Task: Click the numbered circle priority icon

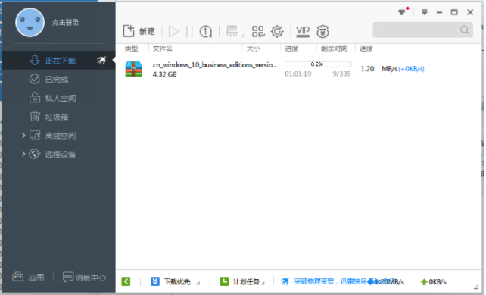Action: click(x=205, y=31)
